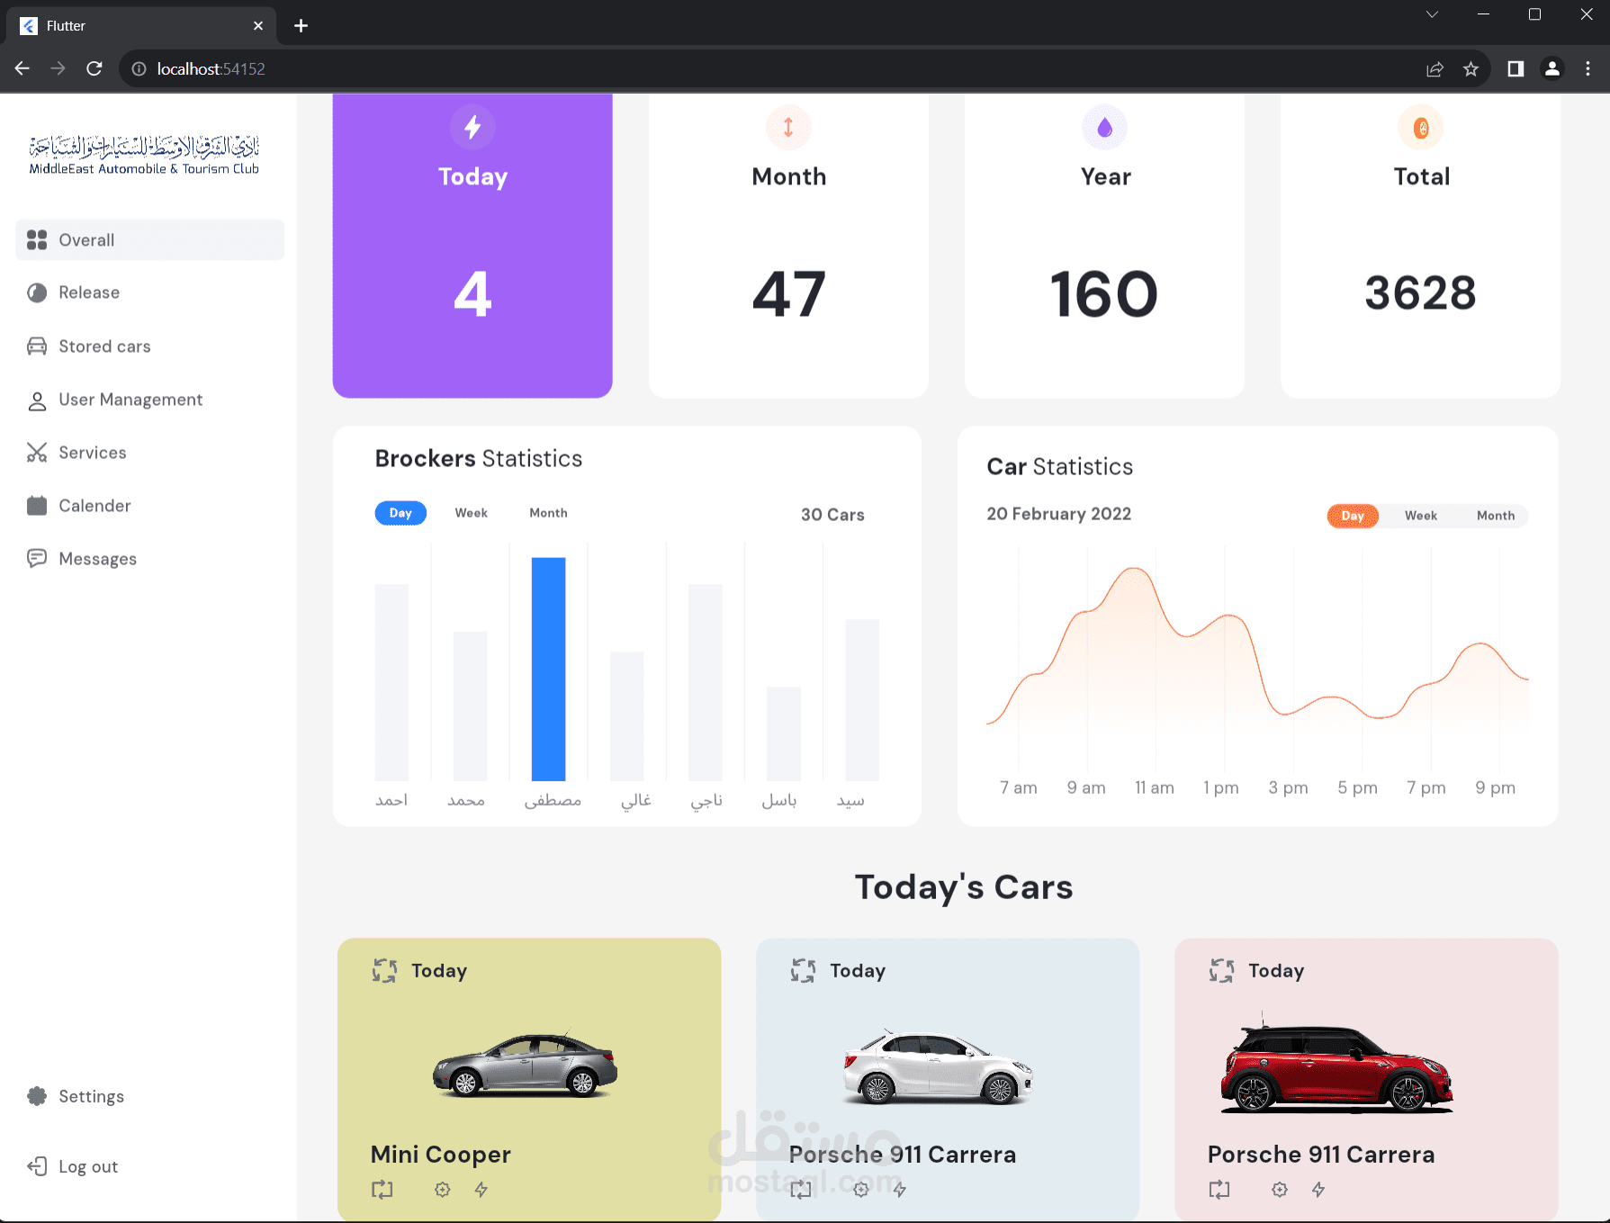Click the MiddleEast Automobile & Tourism Club logo
This screenshot has height=1223, width=1610.
144,155
